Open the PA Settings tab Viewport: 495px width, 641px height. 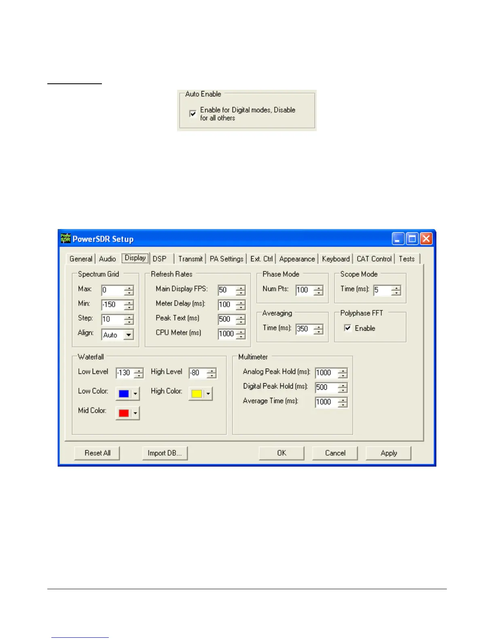(x=226, y=259)
